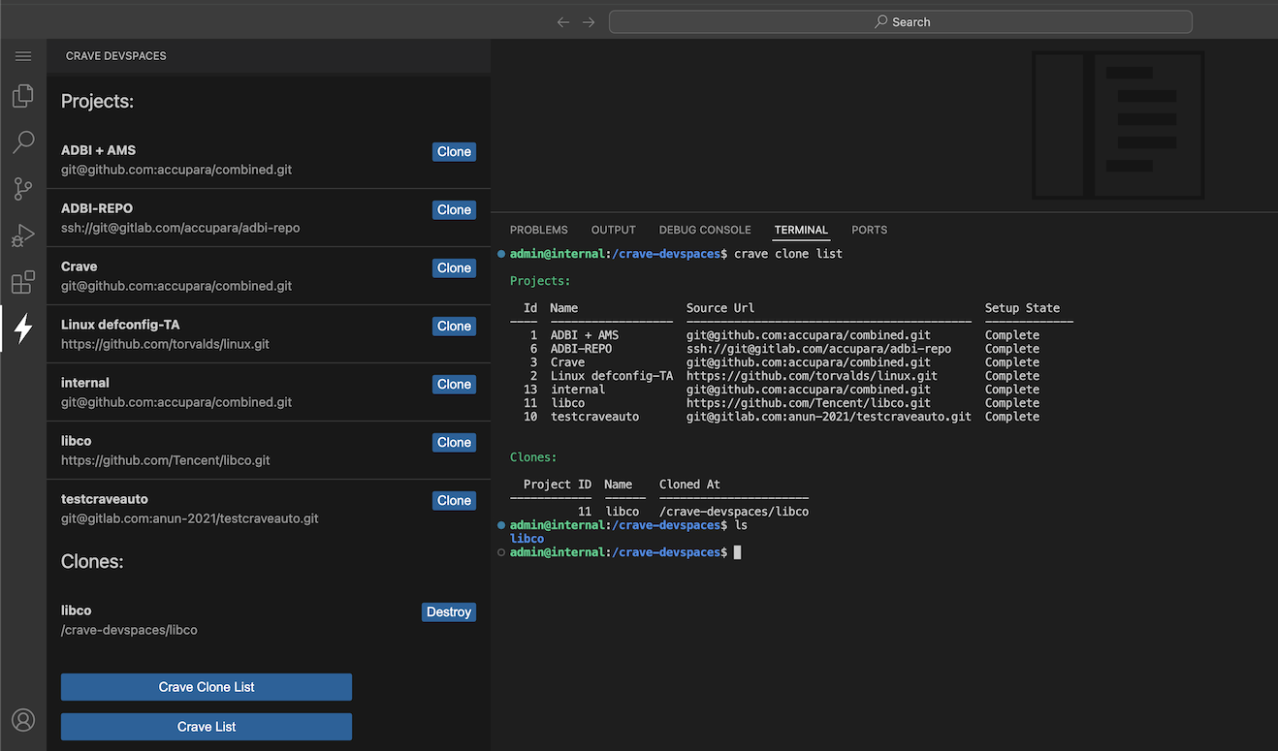1278x751 pixels.
Task: Click the https://github.com/Tencent/libco.git sidebar URL
Action: [x=166, y=460]
